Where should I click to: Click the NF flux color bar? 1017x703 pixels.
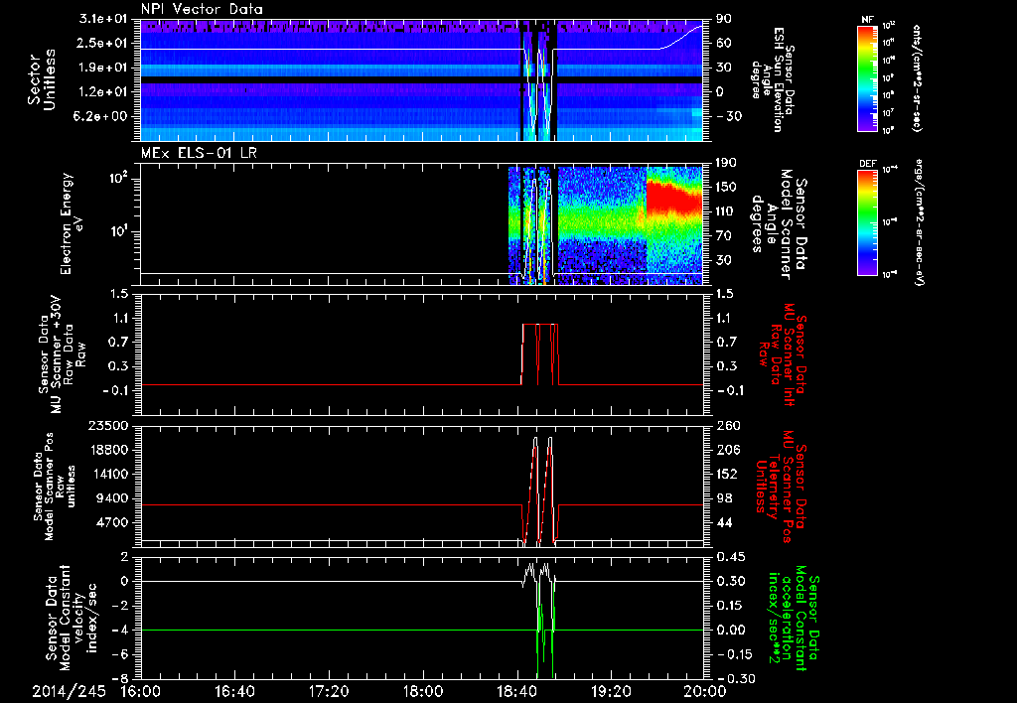867,77
